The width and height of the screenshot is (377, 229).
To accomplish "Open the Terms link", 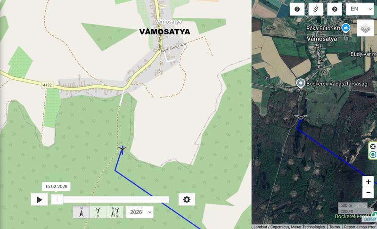I will tap(335, 227).
